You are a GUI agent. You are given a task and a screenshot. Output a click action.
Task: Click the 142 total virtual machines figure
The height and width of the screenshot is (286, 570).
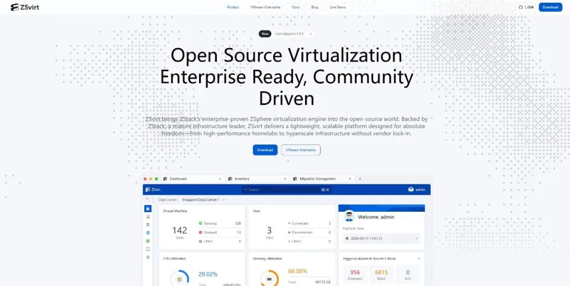(179, 230)
